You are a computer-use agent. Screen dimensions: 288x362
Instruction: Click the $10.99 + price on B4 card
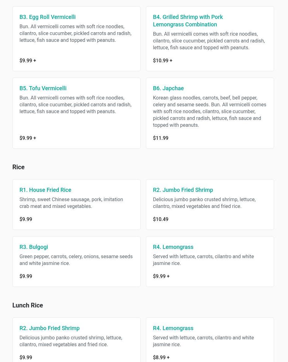163,60
